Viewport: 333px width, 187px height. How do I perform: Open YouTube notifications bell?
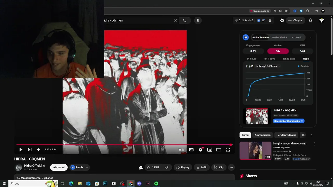(310, 21)
